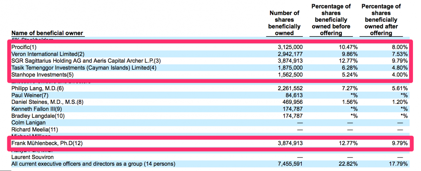Click Veron International Limited(2) row name

tap(48, 54)
